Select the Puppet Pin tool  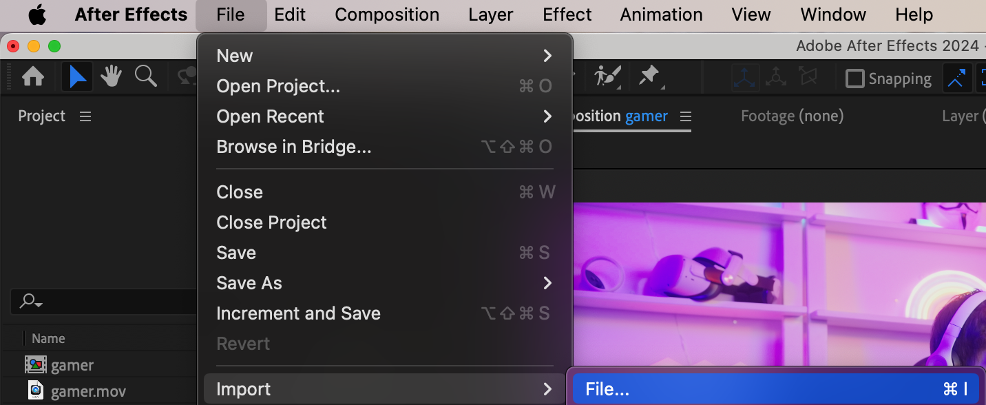point(650,76)
